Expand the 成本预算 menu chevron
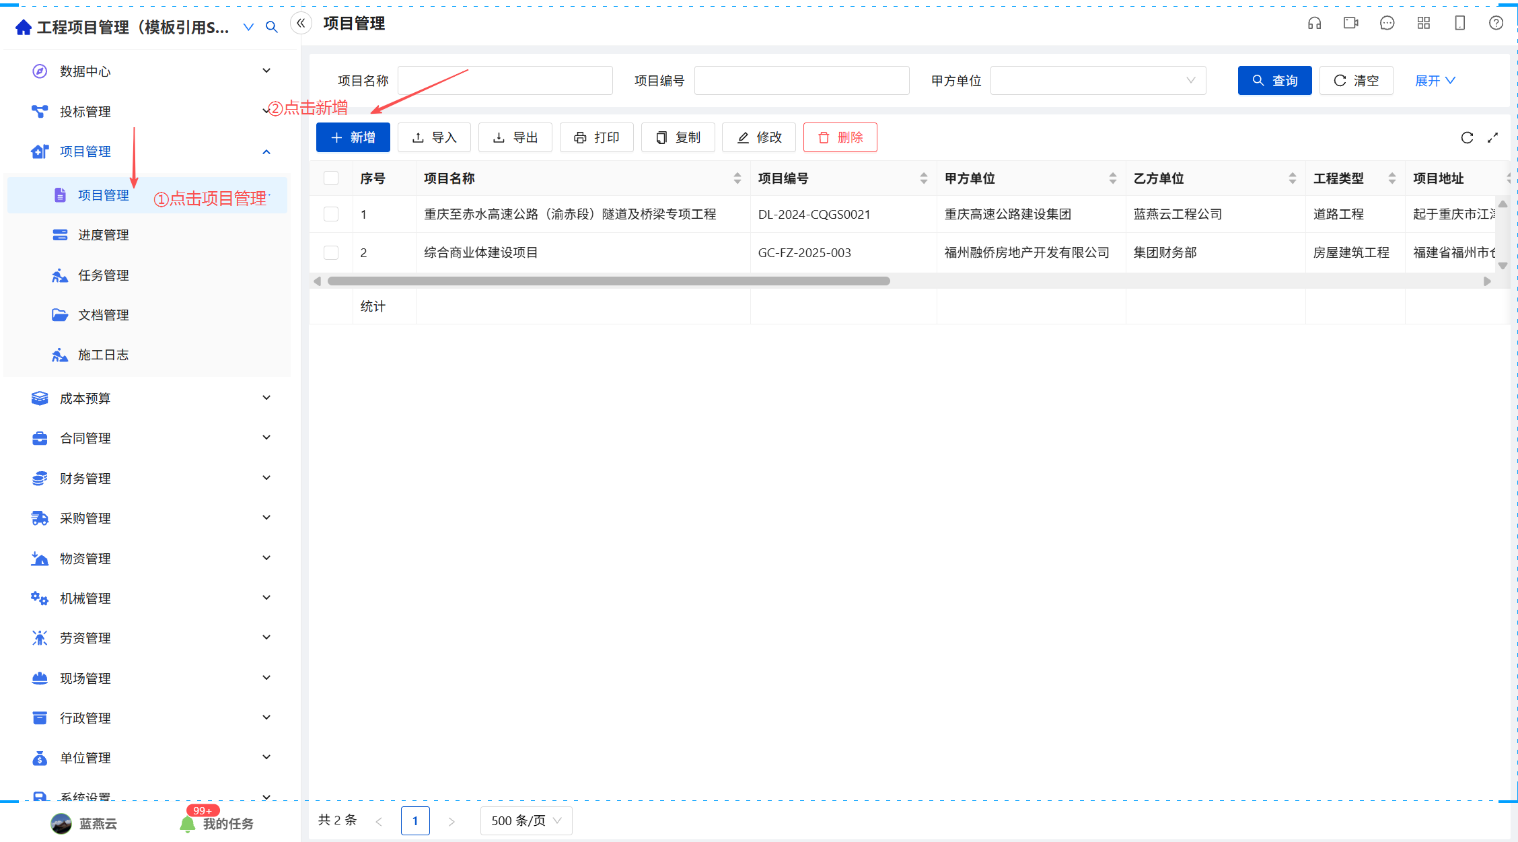Image resolution: width=1518 pixels, height=842 pixels. coord(266,398)
